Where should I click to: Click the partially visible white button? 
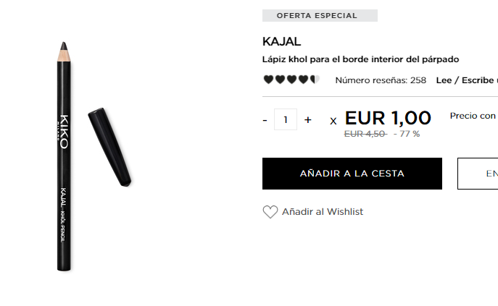(x=478, y=174)
